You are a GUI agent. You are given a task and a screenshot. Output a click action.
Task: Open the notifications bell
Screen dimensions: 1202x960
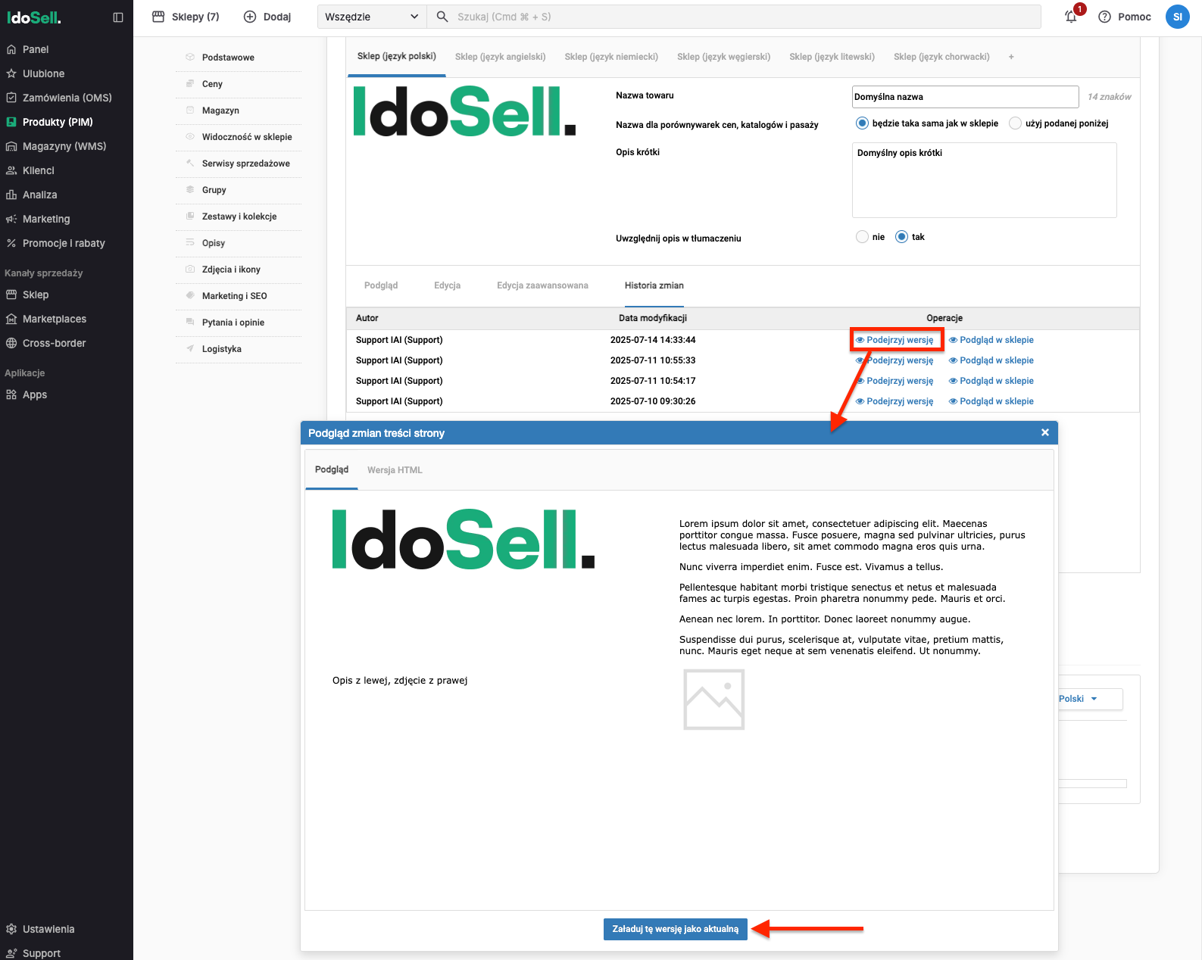coord(1071,17)
